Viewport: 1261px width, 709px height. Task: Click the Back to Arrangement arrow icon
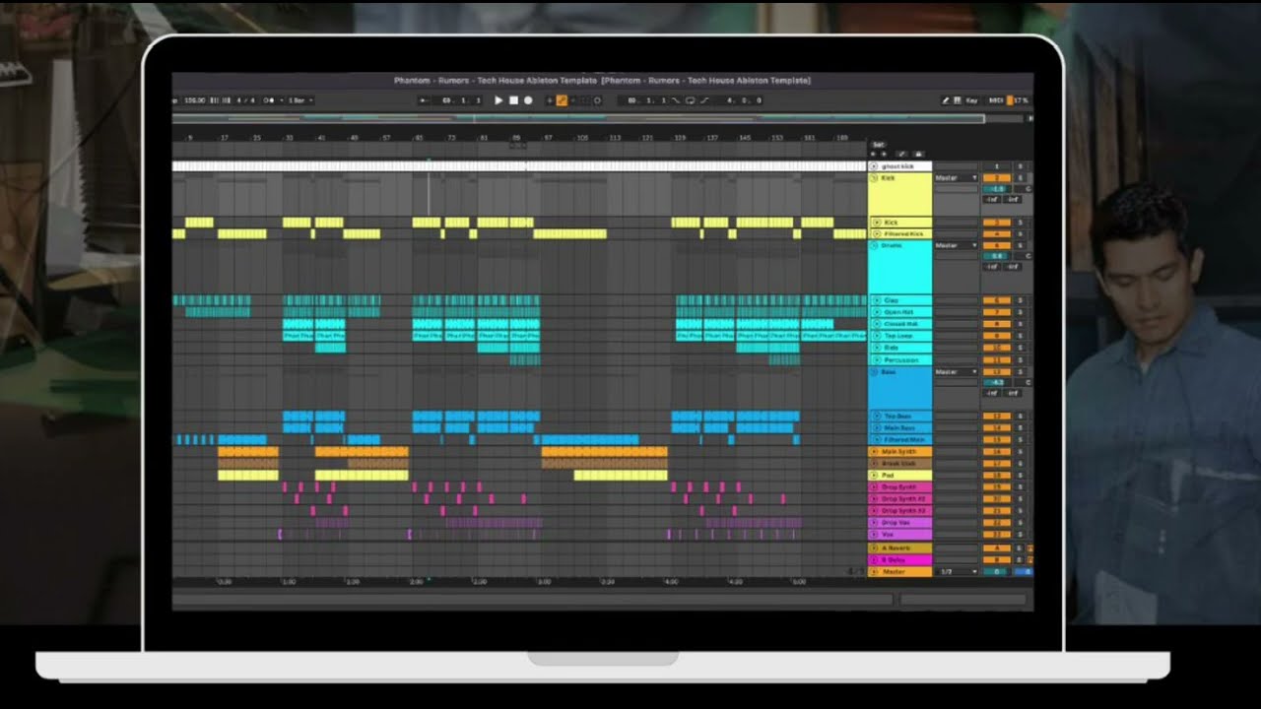coord(424,100)
